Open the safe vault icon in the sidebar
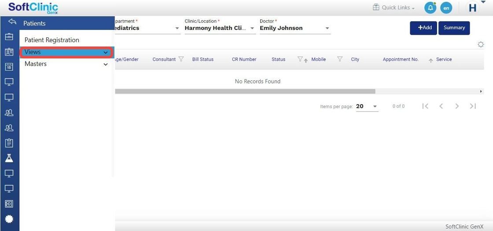Viewport: 493px width, 231px height. [x=9, y=204]
